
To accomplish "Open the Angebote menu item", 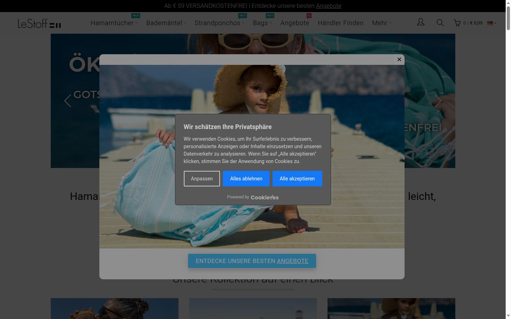I will pos(295,23).
